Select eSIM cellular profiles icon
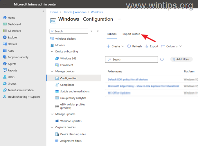The image size is (198, 146). tap(57, 106)
